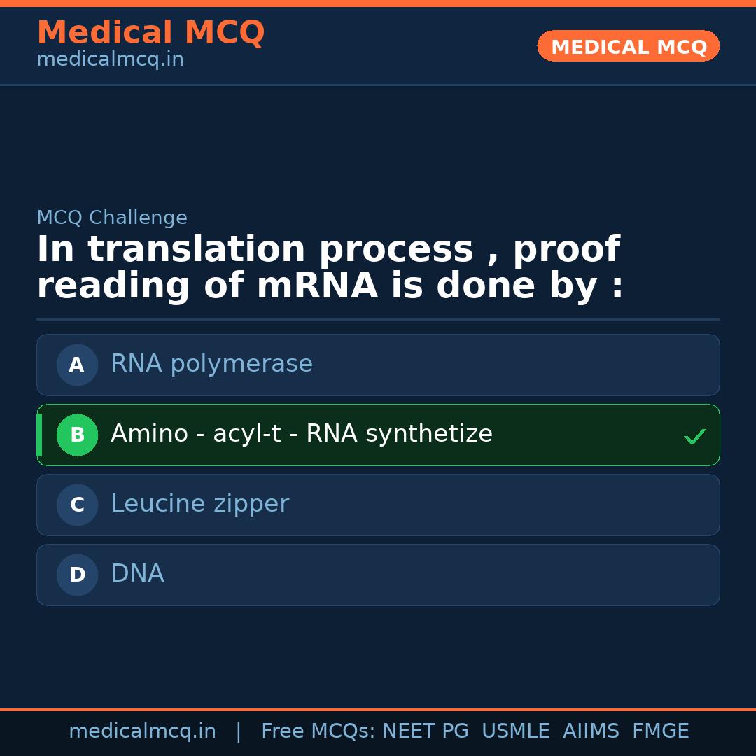Click the MCQ Challenge label

point(112,218)
